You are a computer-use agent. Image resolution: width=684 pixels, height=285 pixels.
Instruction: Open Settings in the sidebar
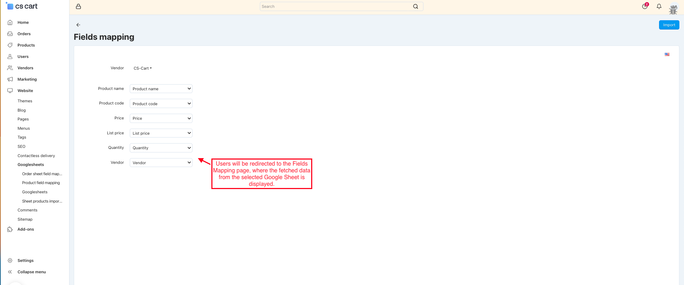[26, 260]
